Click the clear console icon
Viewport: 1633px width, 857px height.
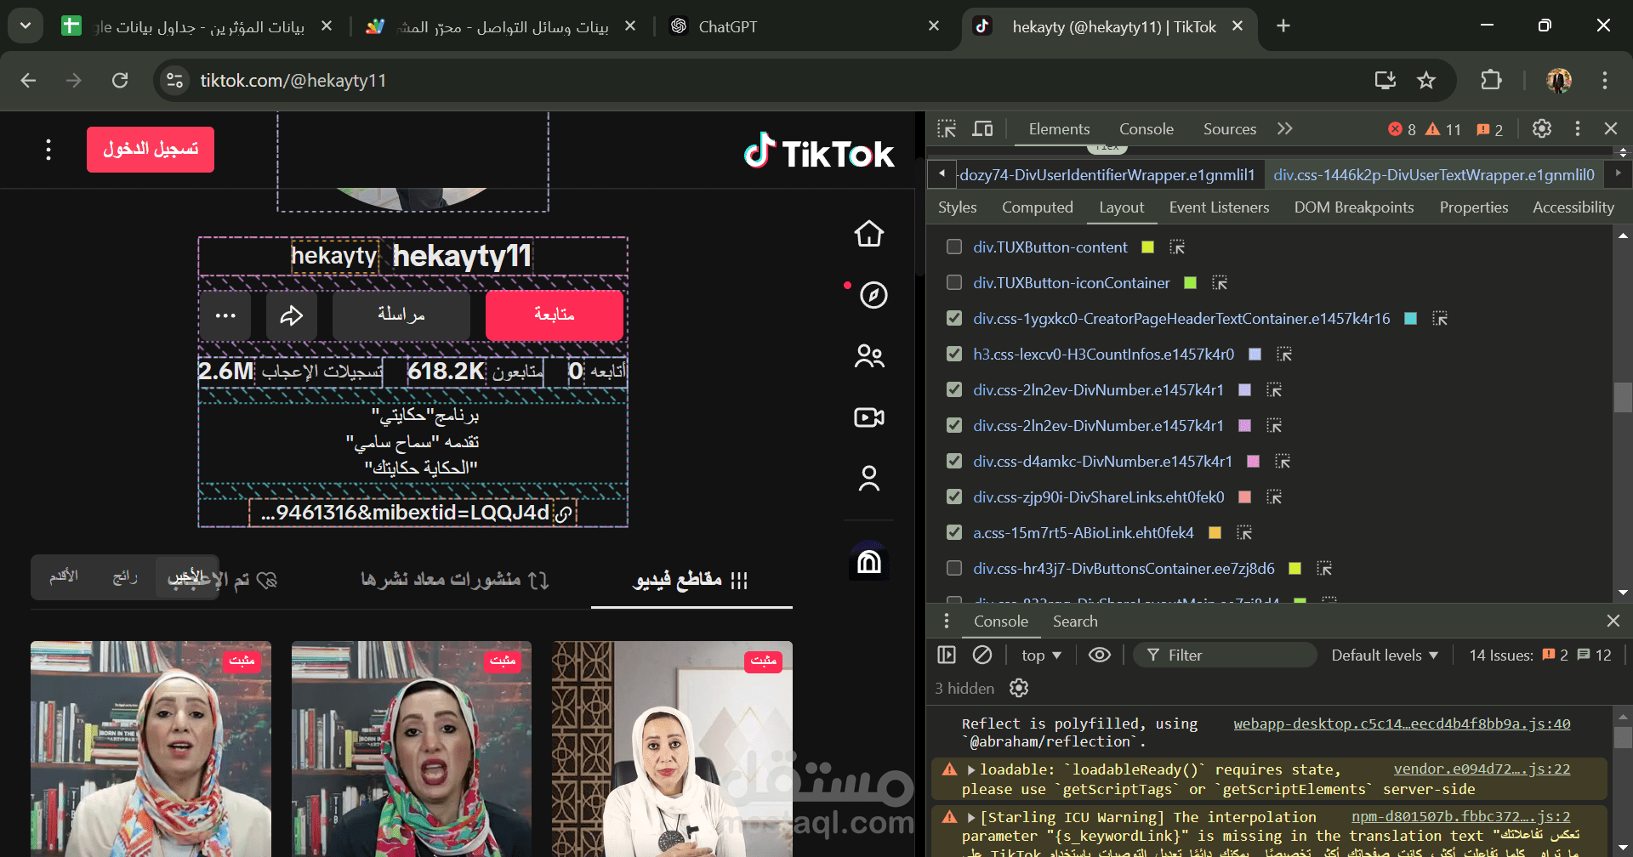982,655
